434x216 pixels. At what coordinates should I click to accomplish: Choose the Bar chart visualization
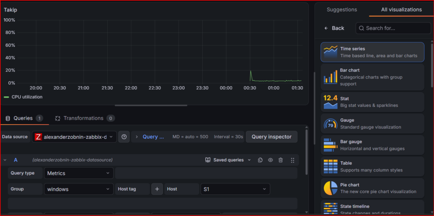372,77
